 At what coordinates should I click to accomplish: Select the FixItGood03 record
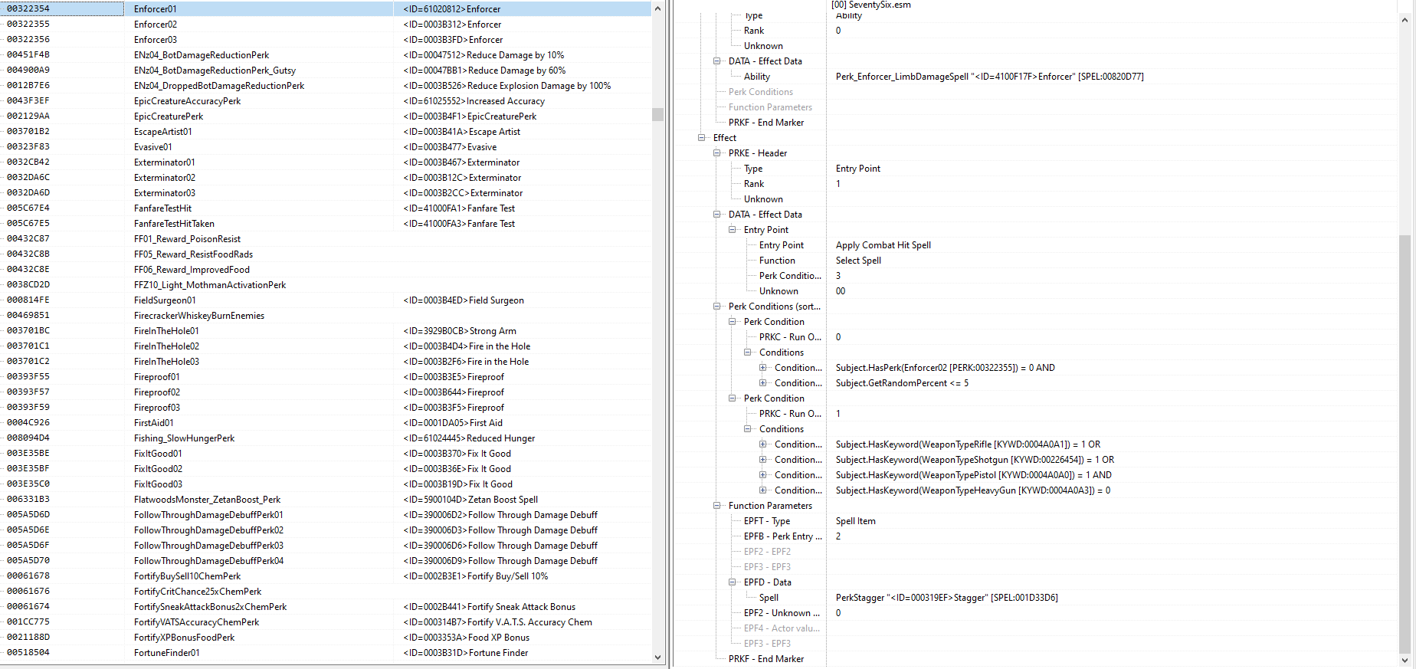tap(326, 484)
